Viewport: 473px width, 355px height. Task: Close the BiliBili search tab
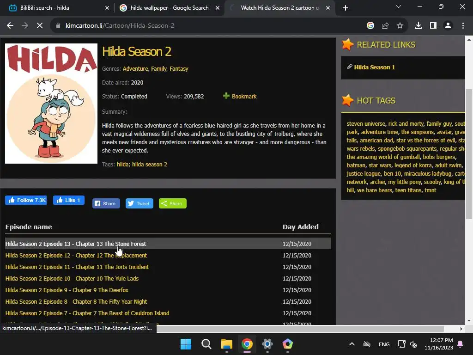point(107,8)
